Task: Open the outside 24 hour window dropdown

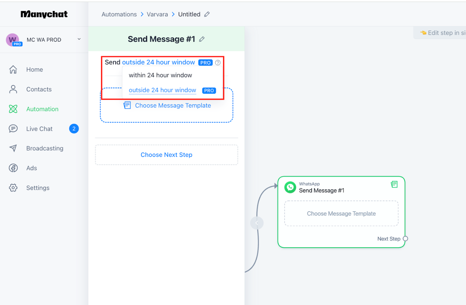Action: [x=158, y=62]
